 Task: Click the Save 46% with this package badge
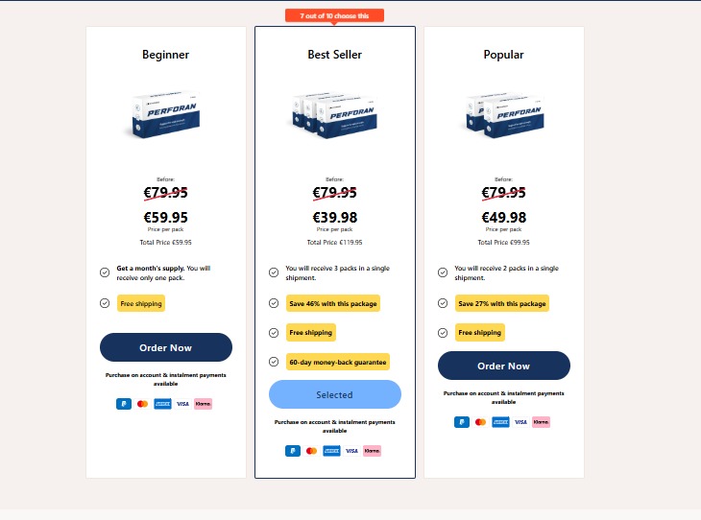click(333, 303)
